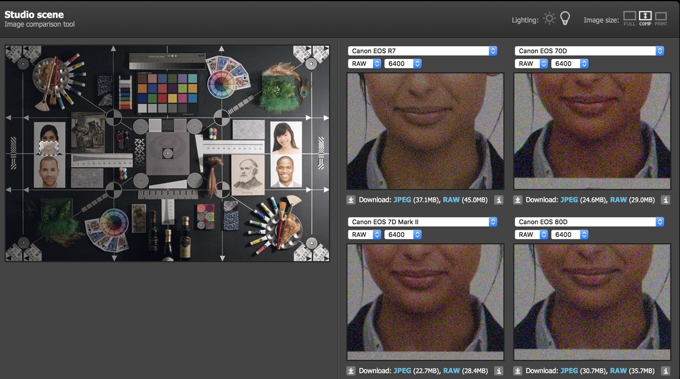Change ISO 6400 for Canon EOS 70D
Viewport: 680px width, 379px height.
(570, 64)
